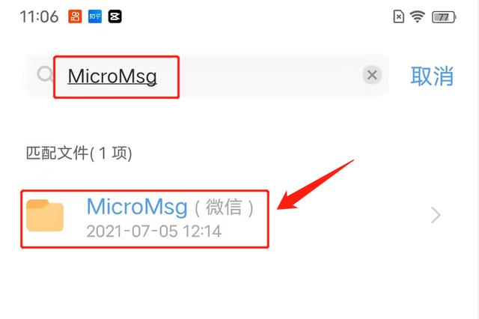
Task: Tap the CapCut notification icon in status bar
Action: click(115, 16)
